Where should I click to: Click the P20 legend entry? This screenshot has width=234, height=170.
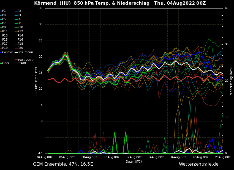pos(20,48)
